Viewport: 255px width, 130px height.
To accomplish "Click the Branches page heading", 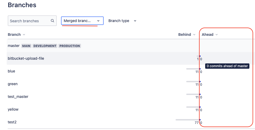I will [22, 5].
